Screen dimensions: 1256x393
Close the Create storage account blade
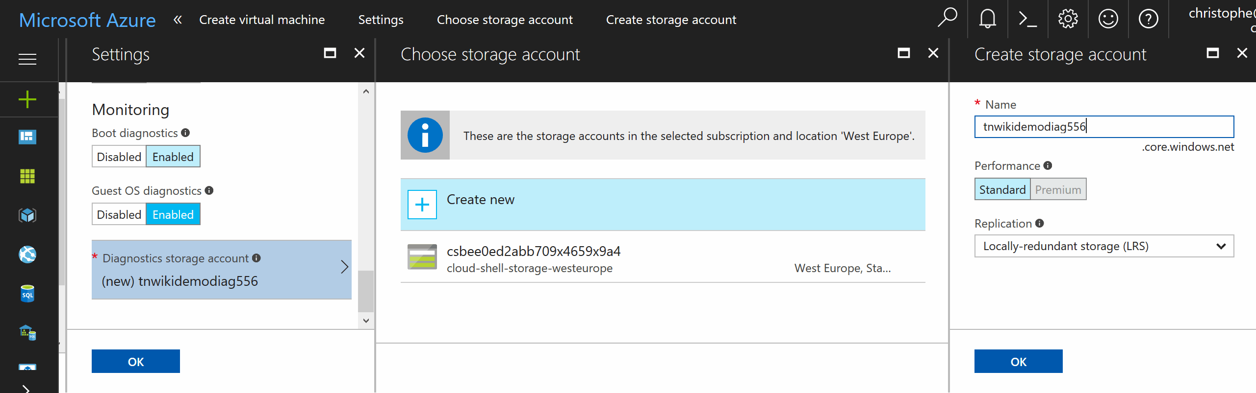coord(1242,53)
